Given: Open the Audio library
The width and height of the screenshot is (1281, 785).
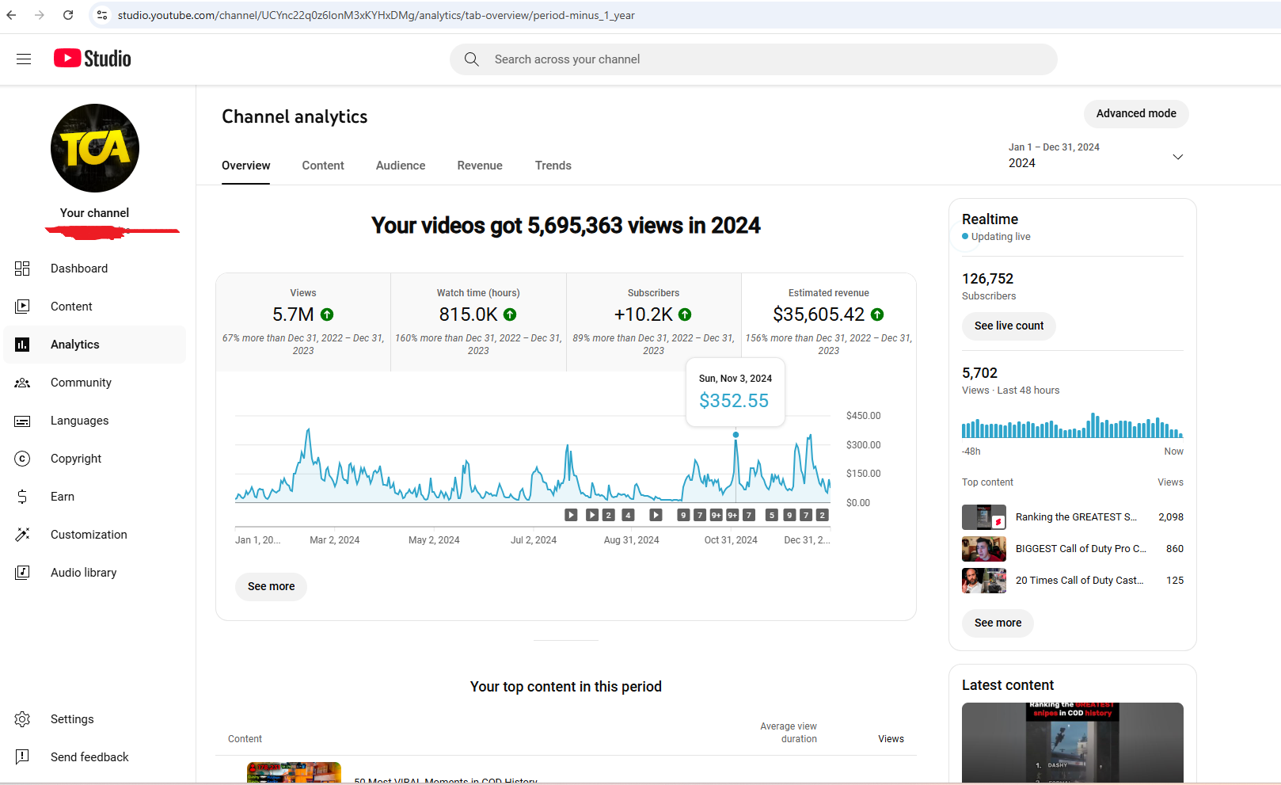Looking at the screenshot, I should pyautogui.click(x=83, y=573).
